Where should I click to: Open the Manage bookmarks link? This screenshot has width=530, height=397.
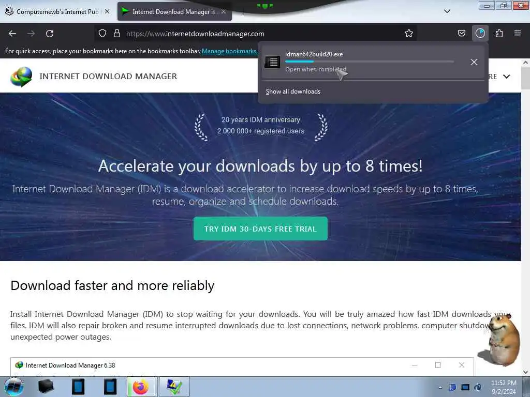(229, 51)
